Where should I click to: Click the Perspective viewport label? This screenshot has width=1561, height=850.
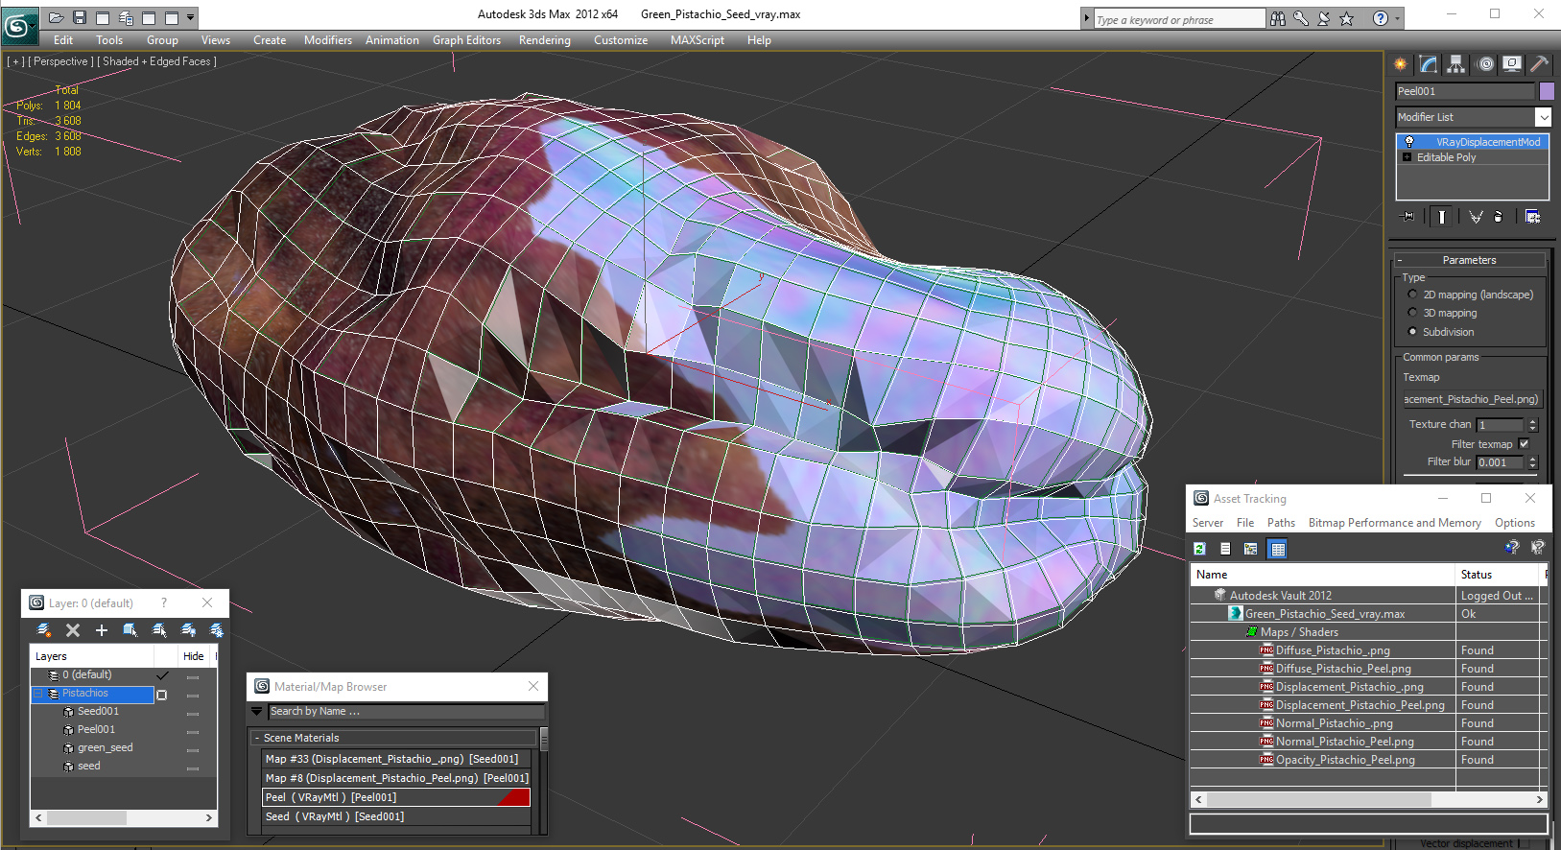[x=61, y=61]
